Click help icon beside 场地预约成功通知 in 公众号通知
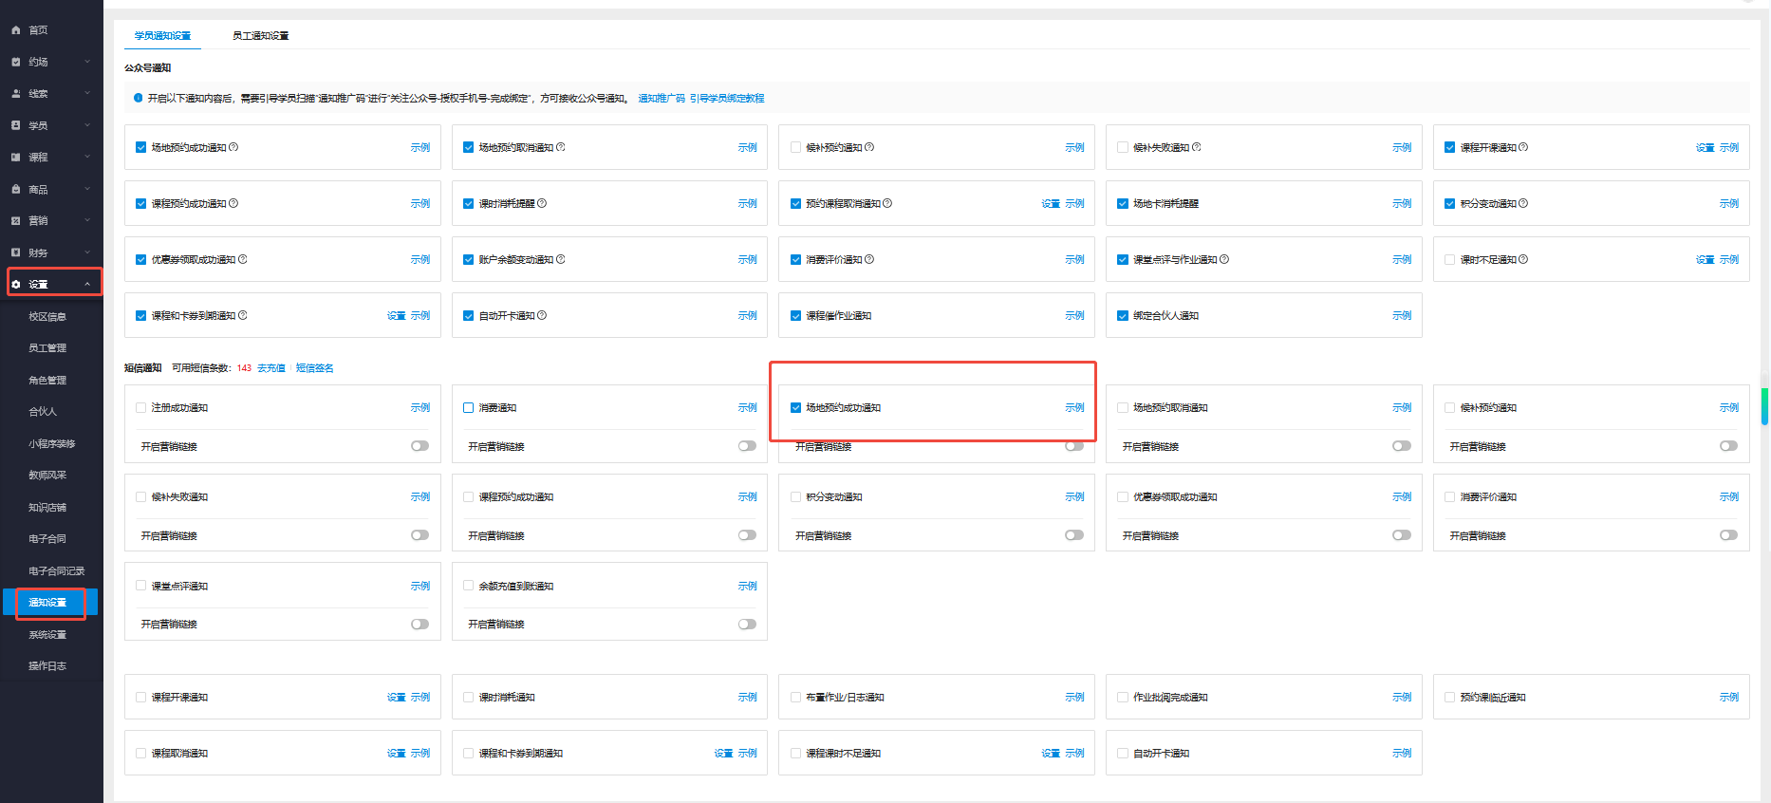The image size is (1771, 803). click(233, 147)
